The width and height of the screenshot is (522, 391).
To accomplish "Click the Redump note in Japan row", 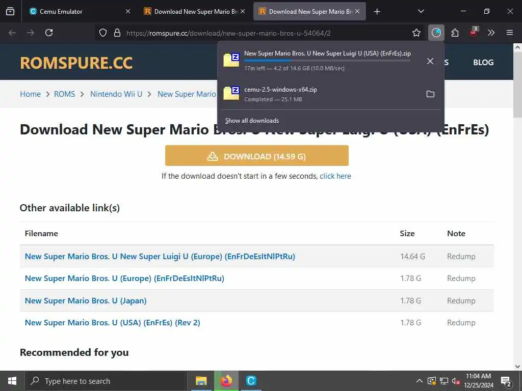I will [x=461, y=300].
